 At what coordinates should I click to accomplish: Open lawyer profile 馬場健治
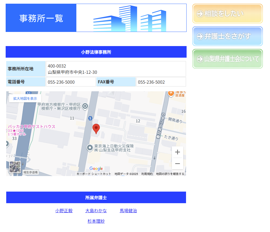click(128, 211)
